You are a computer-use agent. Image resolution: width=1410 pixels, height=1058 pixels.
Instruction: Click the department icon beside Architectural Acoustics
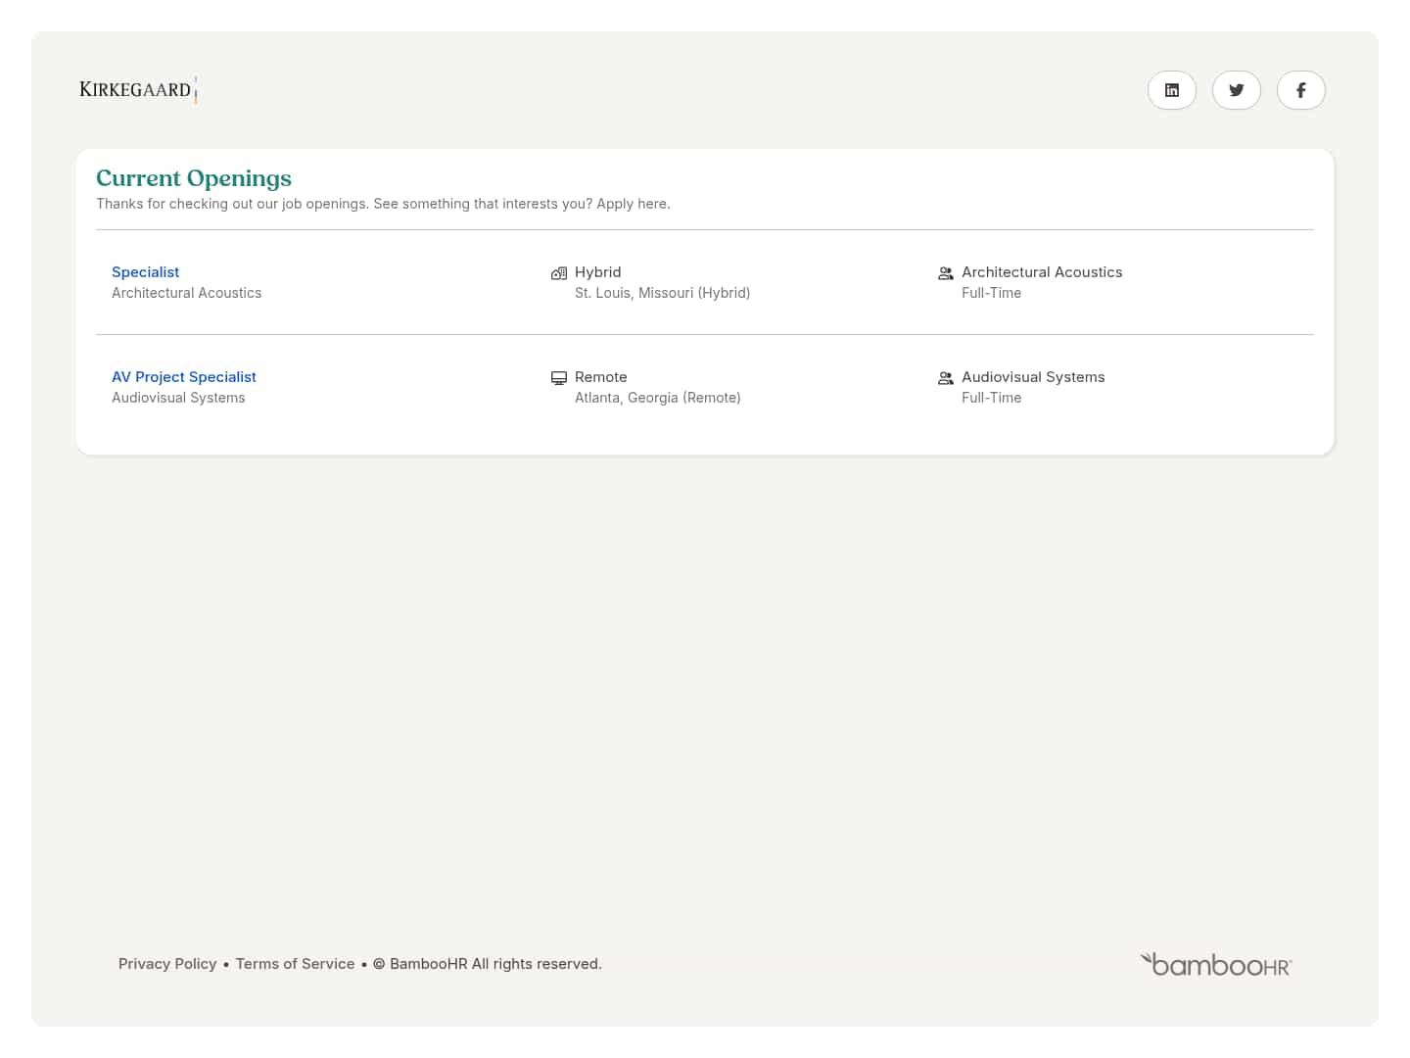[x=946, y=273]
